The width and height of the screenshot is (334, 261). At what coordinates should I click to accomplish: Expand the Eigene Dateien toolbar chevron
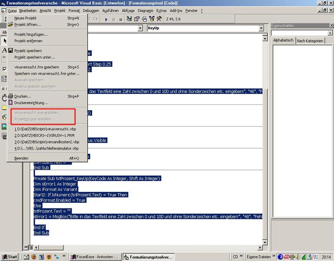coord(274,256)
